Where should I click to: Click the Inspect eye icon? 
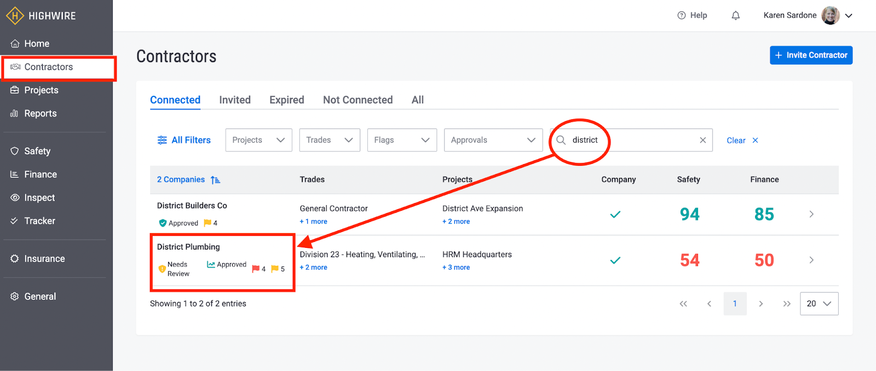coord(15,198)
